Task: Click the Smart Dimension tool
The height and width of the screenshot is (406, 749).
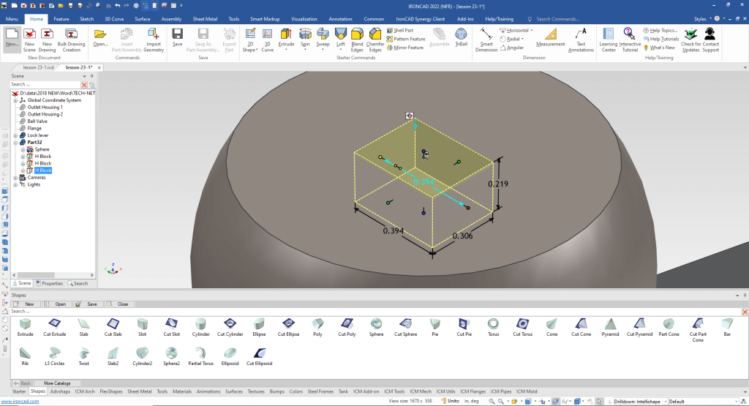Action: [486, 37]
